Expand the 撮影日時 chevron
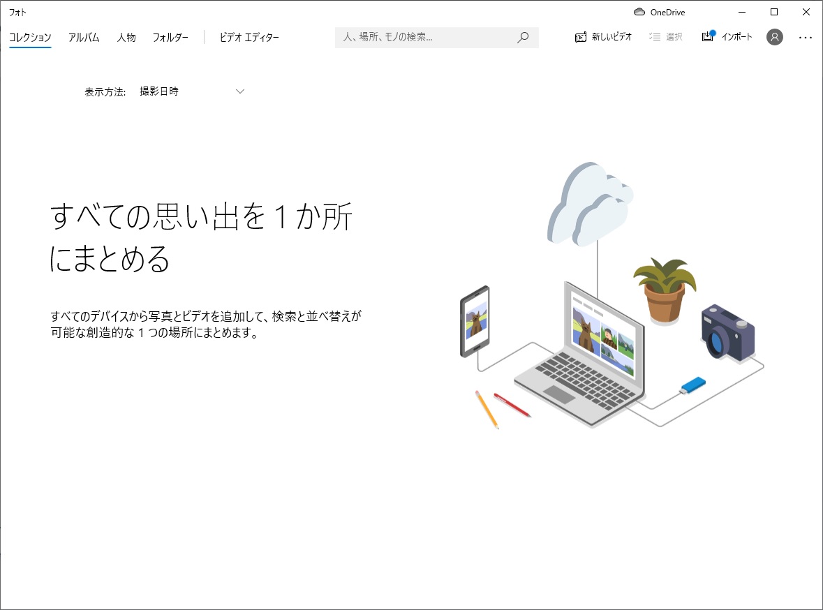Viewport: 823px width, 610px height. click(239, 91)
